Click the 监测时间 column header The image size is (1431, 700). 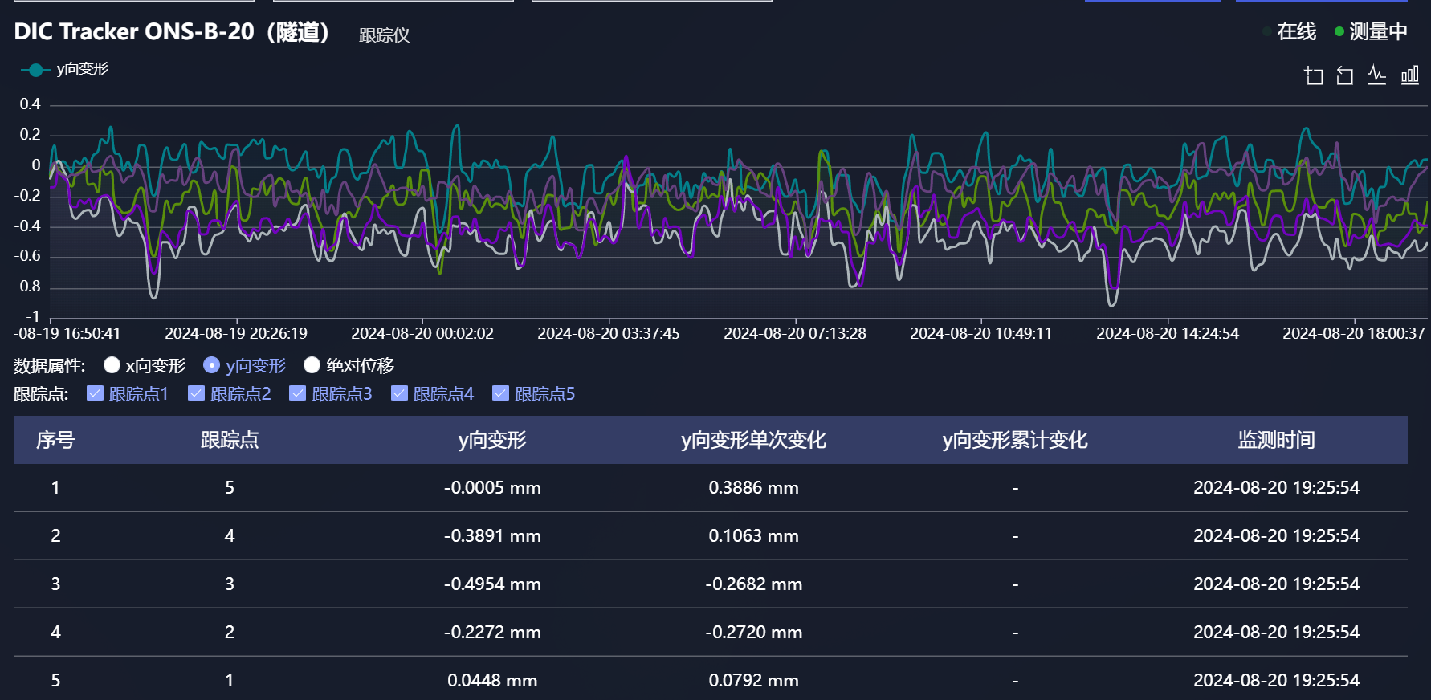[1276, 440]
